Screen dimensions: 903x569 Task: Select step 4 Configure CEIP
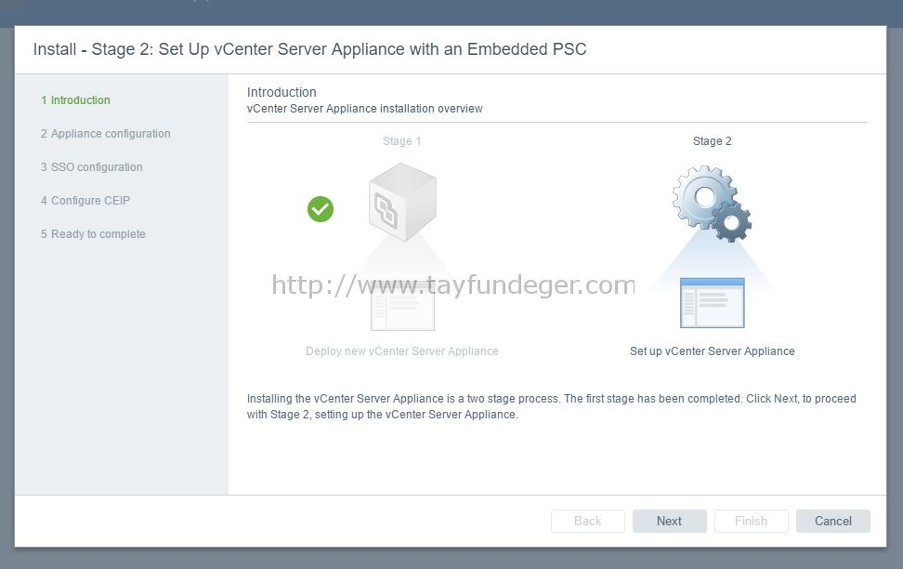click(x=85, y=201)
